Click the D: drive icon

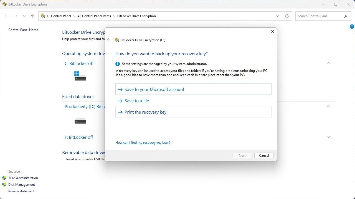click(80, 121)
